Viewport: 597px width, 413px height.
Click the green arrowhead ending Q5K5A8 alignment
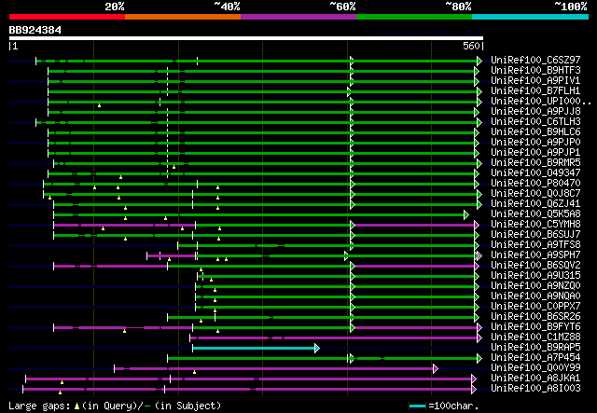[x=466, y=214]
